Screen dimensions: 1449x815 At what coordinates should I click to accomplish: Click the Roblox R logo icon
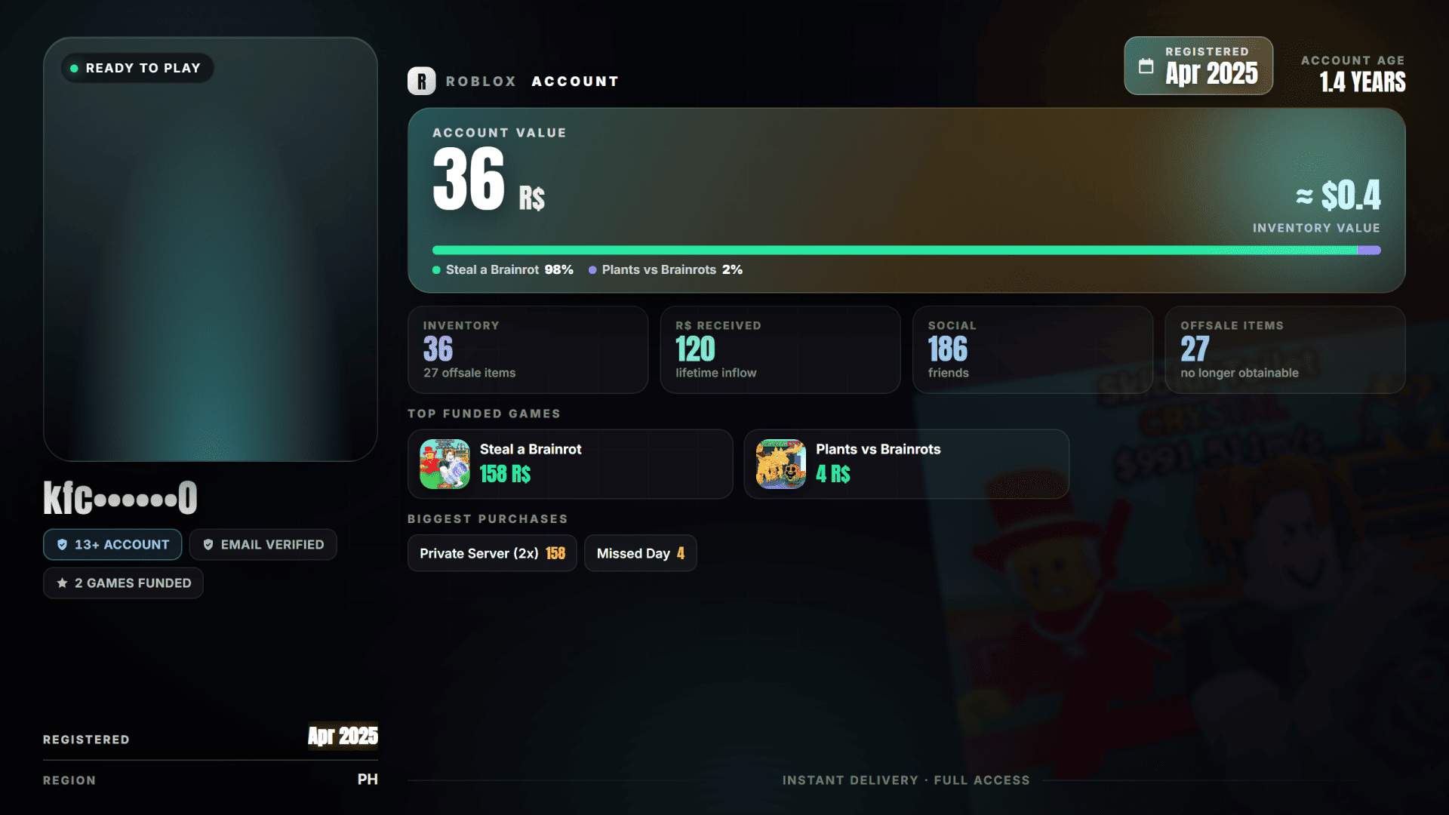coord(421,81)
